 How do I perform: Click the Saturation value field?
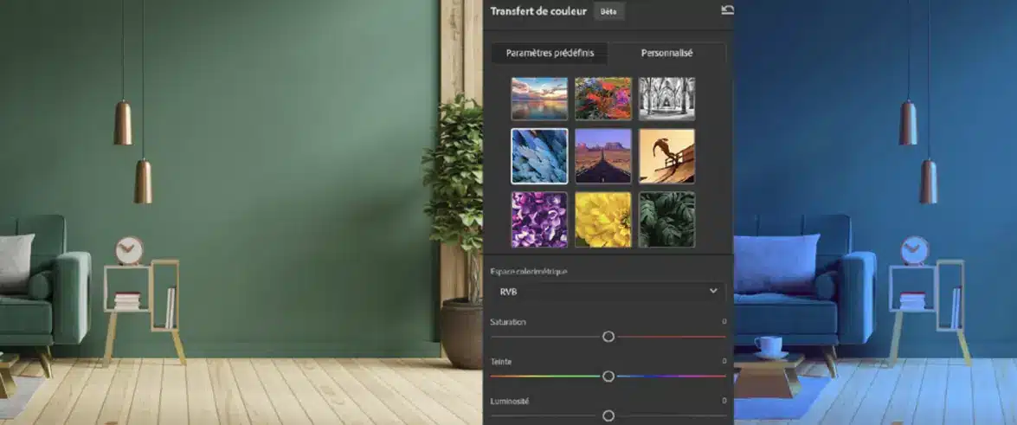(x=724, y=322)
